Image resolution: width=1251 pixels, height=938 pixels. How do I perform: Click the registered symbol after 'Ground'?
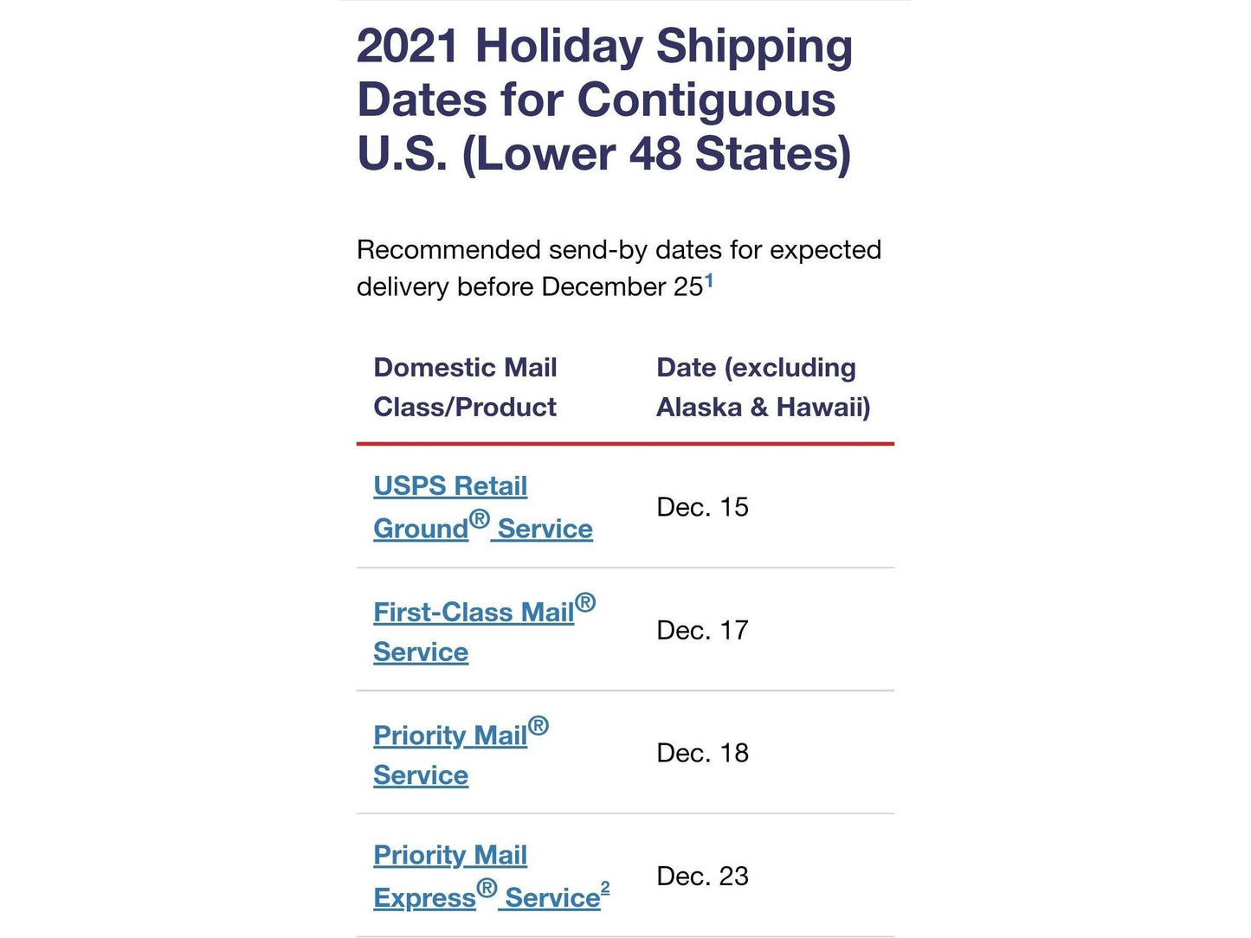pos(480,520)
